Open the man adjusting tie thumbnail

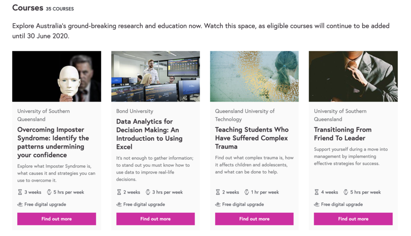click(x=353, y=76)
